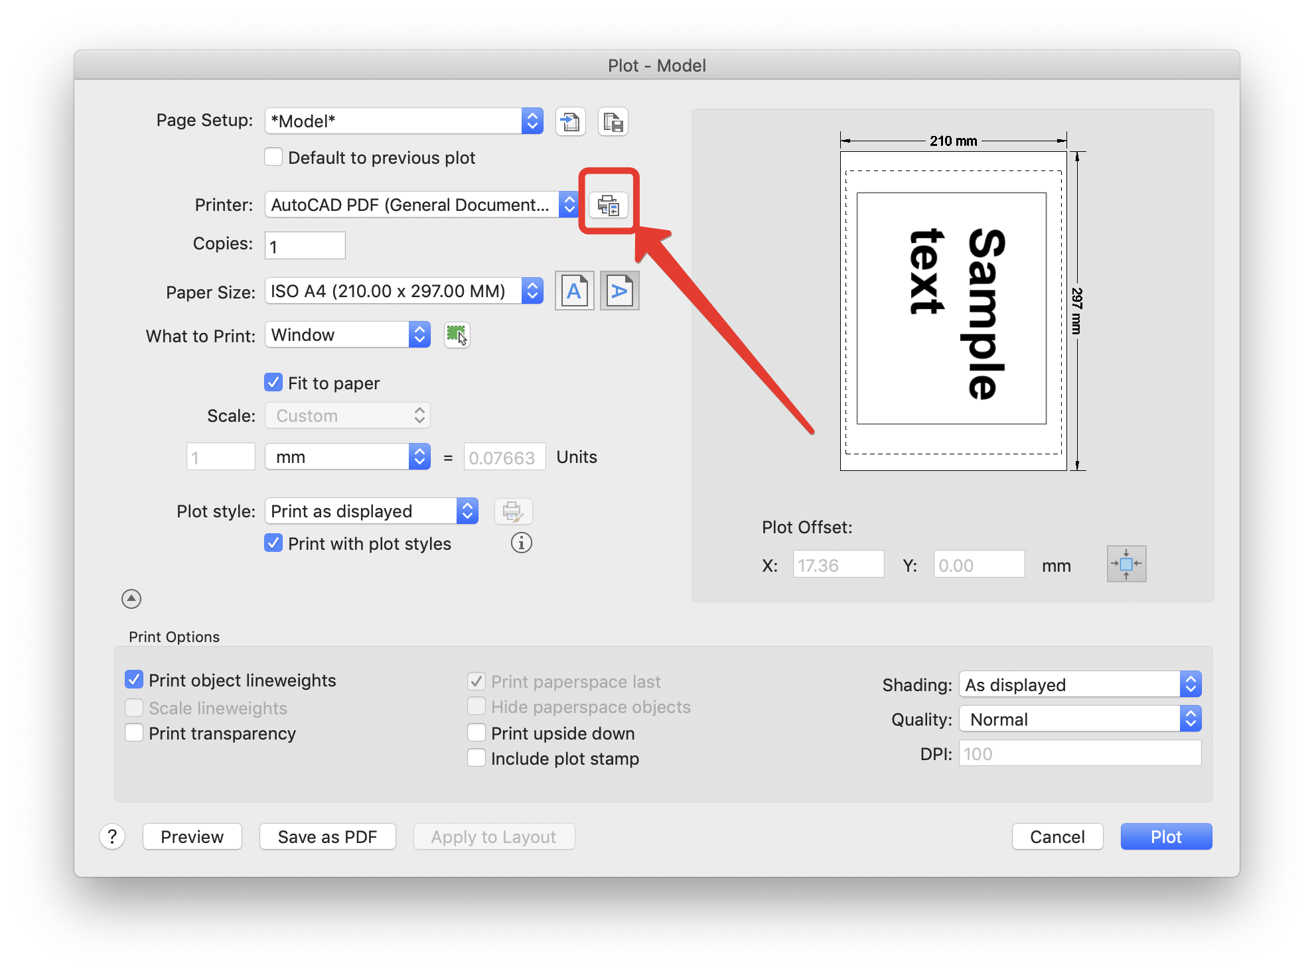1314x975 pixels.
Task: Center the plot using the offset icon
Action: tap(1126, 563)
